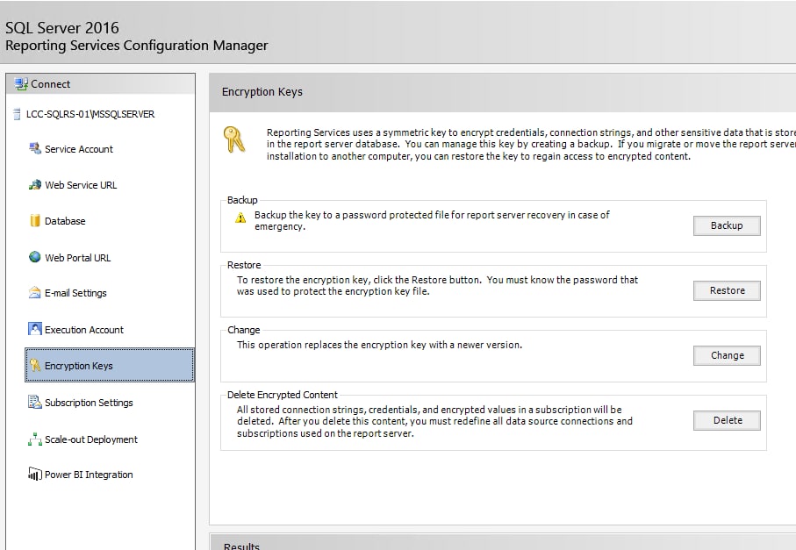The image size is (796, 550).
Task: Click the Encryption Keys panel heading
Action: pyautogui.click(x=262, y=92)
